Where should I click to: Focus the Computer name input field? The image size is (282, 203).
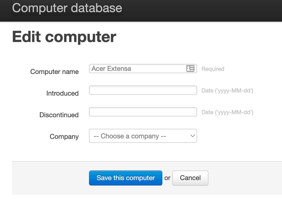tap(143, 69)
